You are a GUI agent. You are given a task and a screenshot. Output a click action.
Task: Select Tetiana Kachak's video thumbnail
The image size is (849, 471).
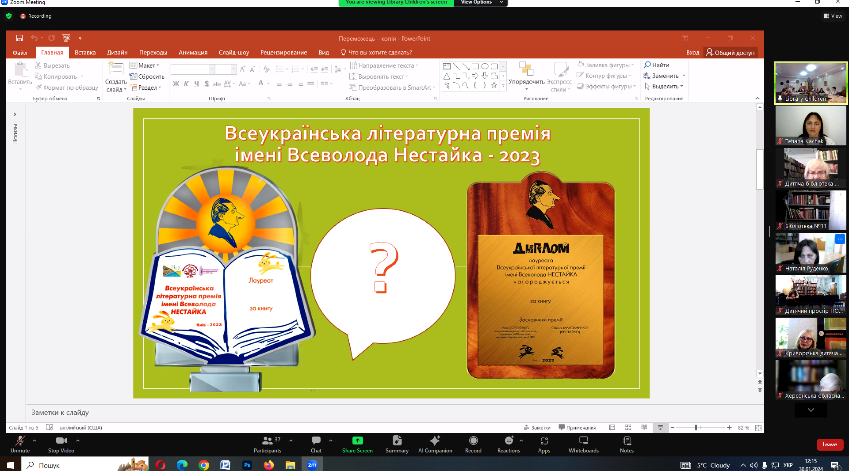pos(811,125)
